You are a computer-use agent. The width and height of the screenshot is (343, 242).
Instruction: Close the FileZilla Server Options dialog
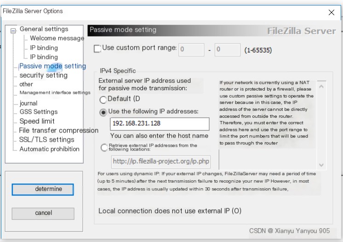click(332, 12)
